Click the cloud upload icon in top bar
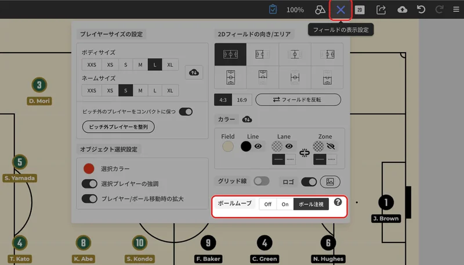Viewport: 464px width, 265px height. [402, 10]
